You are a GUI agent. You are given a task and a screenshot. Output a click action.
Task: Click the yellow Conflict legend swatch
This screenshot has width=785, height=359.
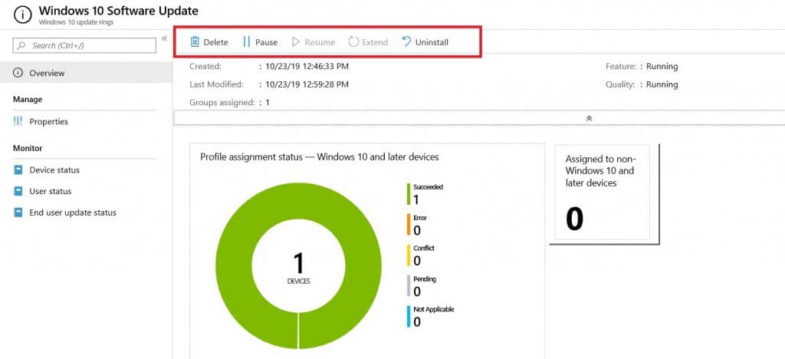(x=409, y=255)
